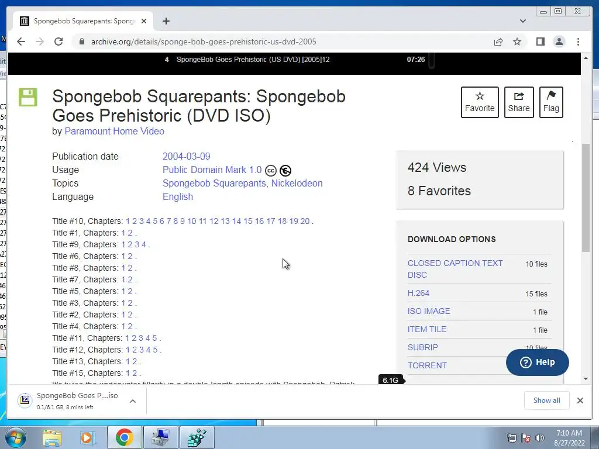Open the Action Center flag icon

(526, 438)
